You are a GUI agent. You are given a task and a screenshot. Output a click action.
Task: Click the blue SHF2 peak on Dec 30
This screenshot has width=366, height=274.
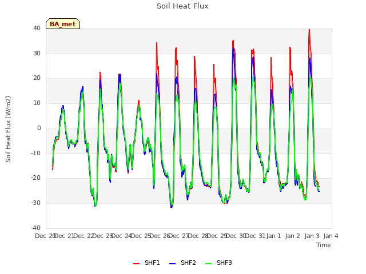pos(233,48)
